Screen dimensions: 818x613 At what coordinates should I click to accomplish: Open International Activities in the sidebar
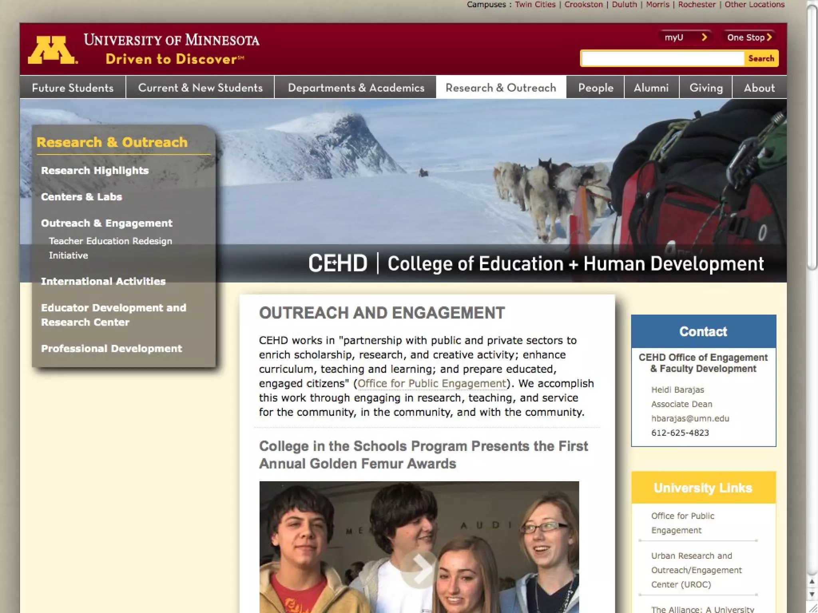[x=103, y=281]
